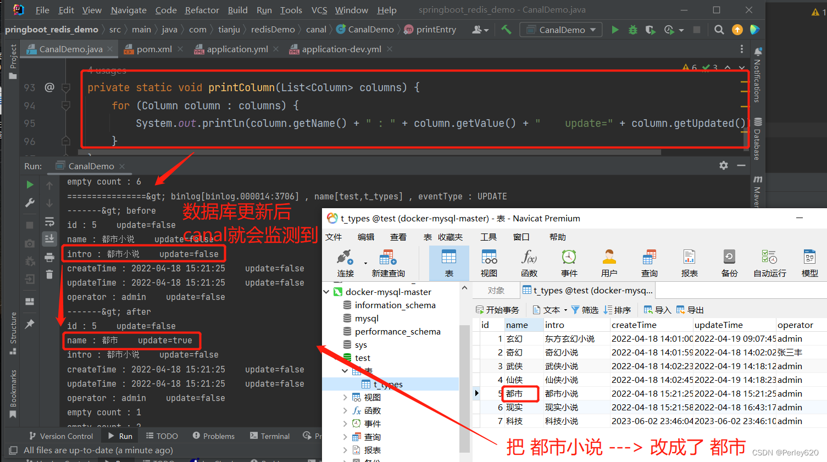Toggle soft-wrap in the Run console
The width and height of the screenshot is (827, 462).
pyautogui.click(x=49, y=221)
